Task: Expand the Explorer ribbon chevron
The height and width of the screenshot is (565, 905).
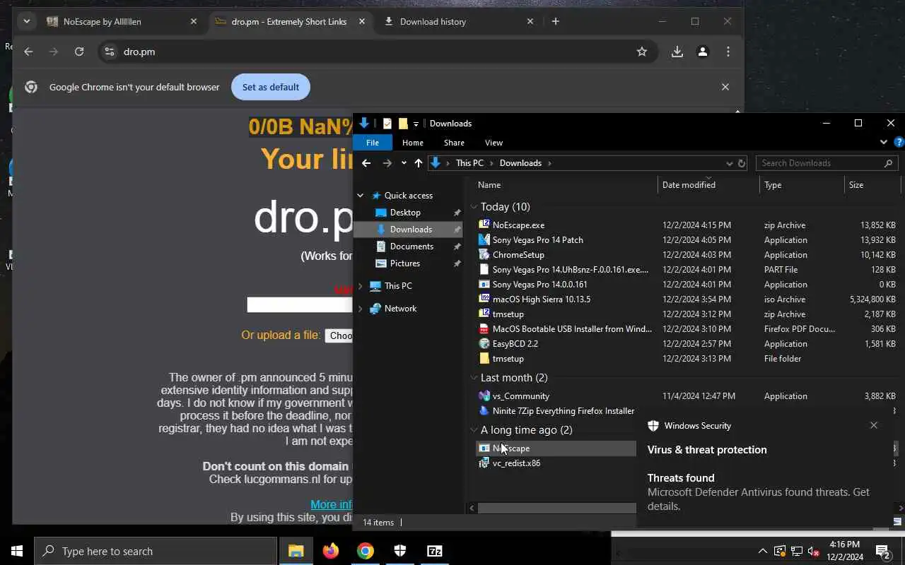Action: pyautogui.click(x=883, y=142)
